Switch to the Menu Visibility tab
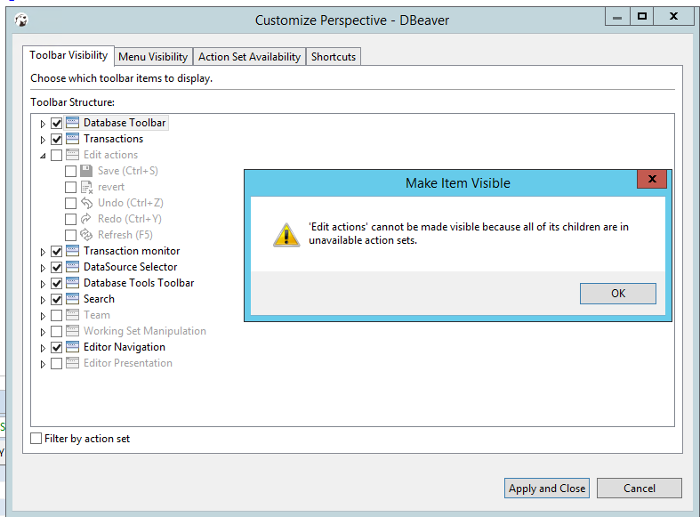Image resolution: width=700 pixels, height=517 pixels. click(153, 57)
